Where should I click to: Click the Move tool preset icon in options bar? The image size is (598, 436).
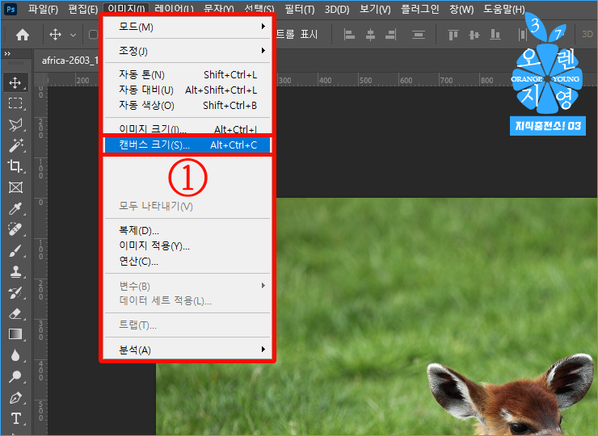coord(55,35)
